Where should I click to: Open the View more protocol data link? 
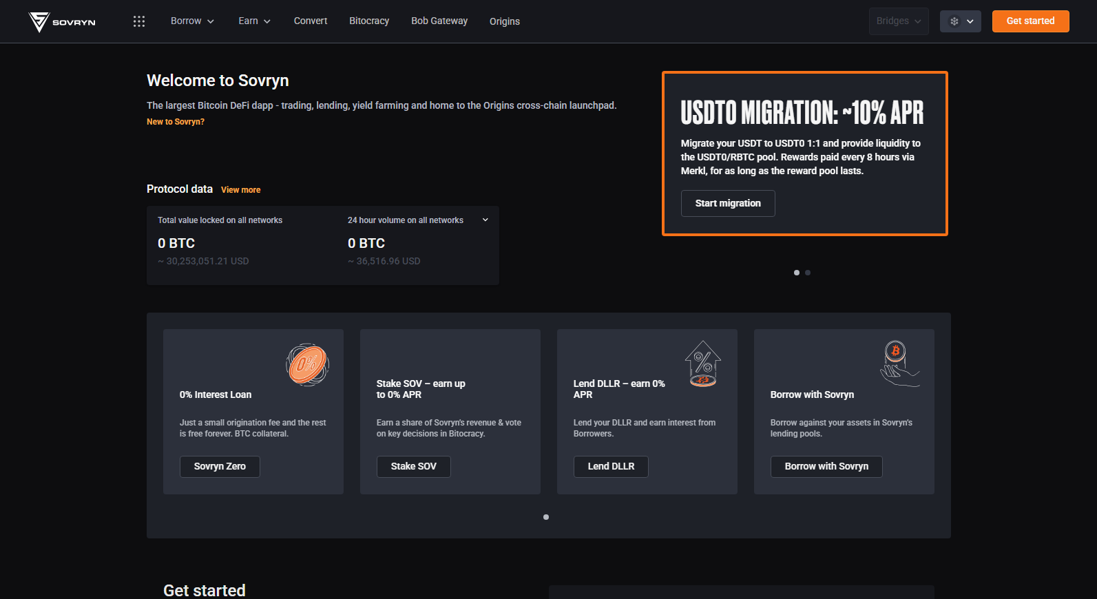(x=241, y=190)
